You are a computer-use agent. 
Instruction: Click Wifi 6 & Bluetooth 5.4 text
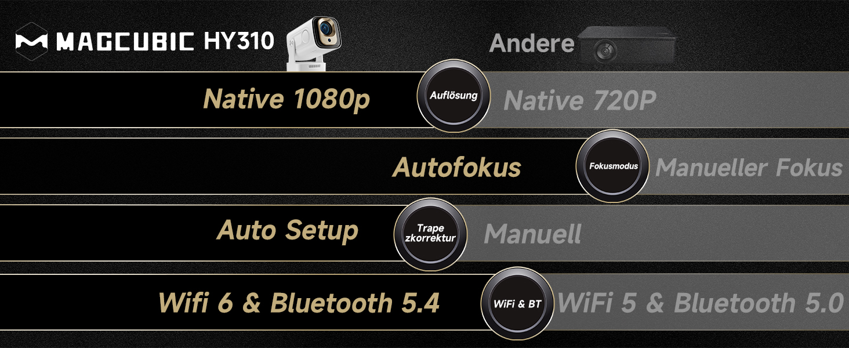click(299, 303)
